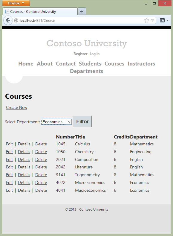Expand the Select Department dropdown
The image size is (173, 236).
click(x=56, y=122)
